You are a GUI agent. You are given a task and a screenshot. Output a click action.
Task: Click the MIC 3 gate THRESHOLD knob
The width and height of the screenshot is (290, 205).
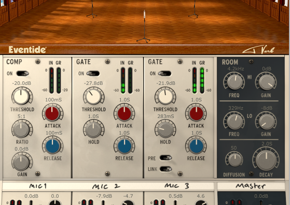tap(165, 96)
